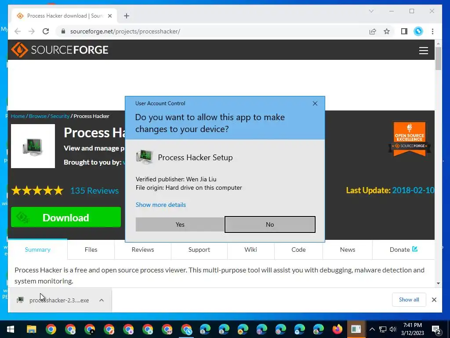Click the Security breadcrumb link
450x338 pixels.
click(x=60, y=116)
